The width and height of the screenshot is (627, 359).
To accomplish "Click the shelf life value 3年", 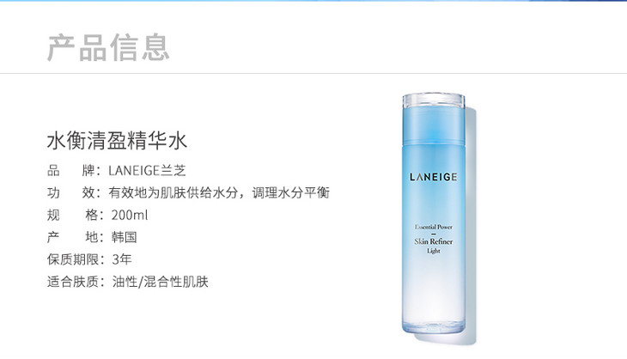I will click(122, 259).
